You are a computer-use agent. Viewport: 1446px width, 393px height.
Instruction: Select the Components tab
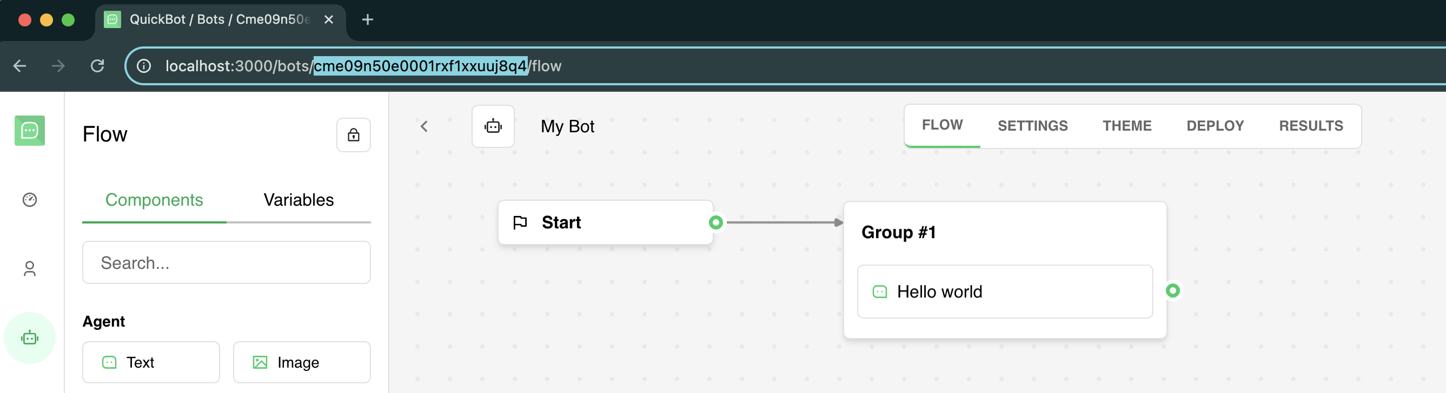coord(154,200)
